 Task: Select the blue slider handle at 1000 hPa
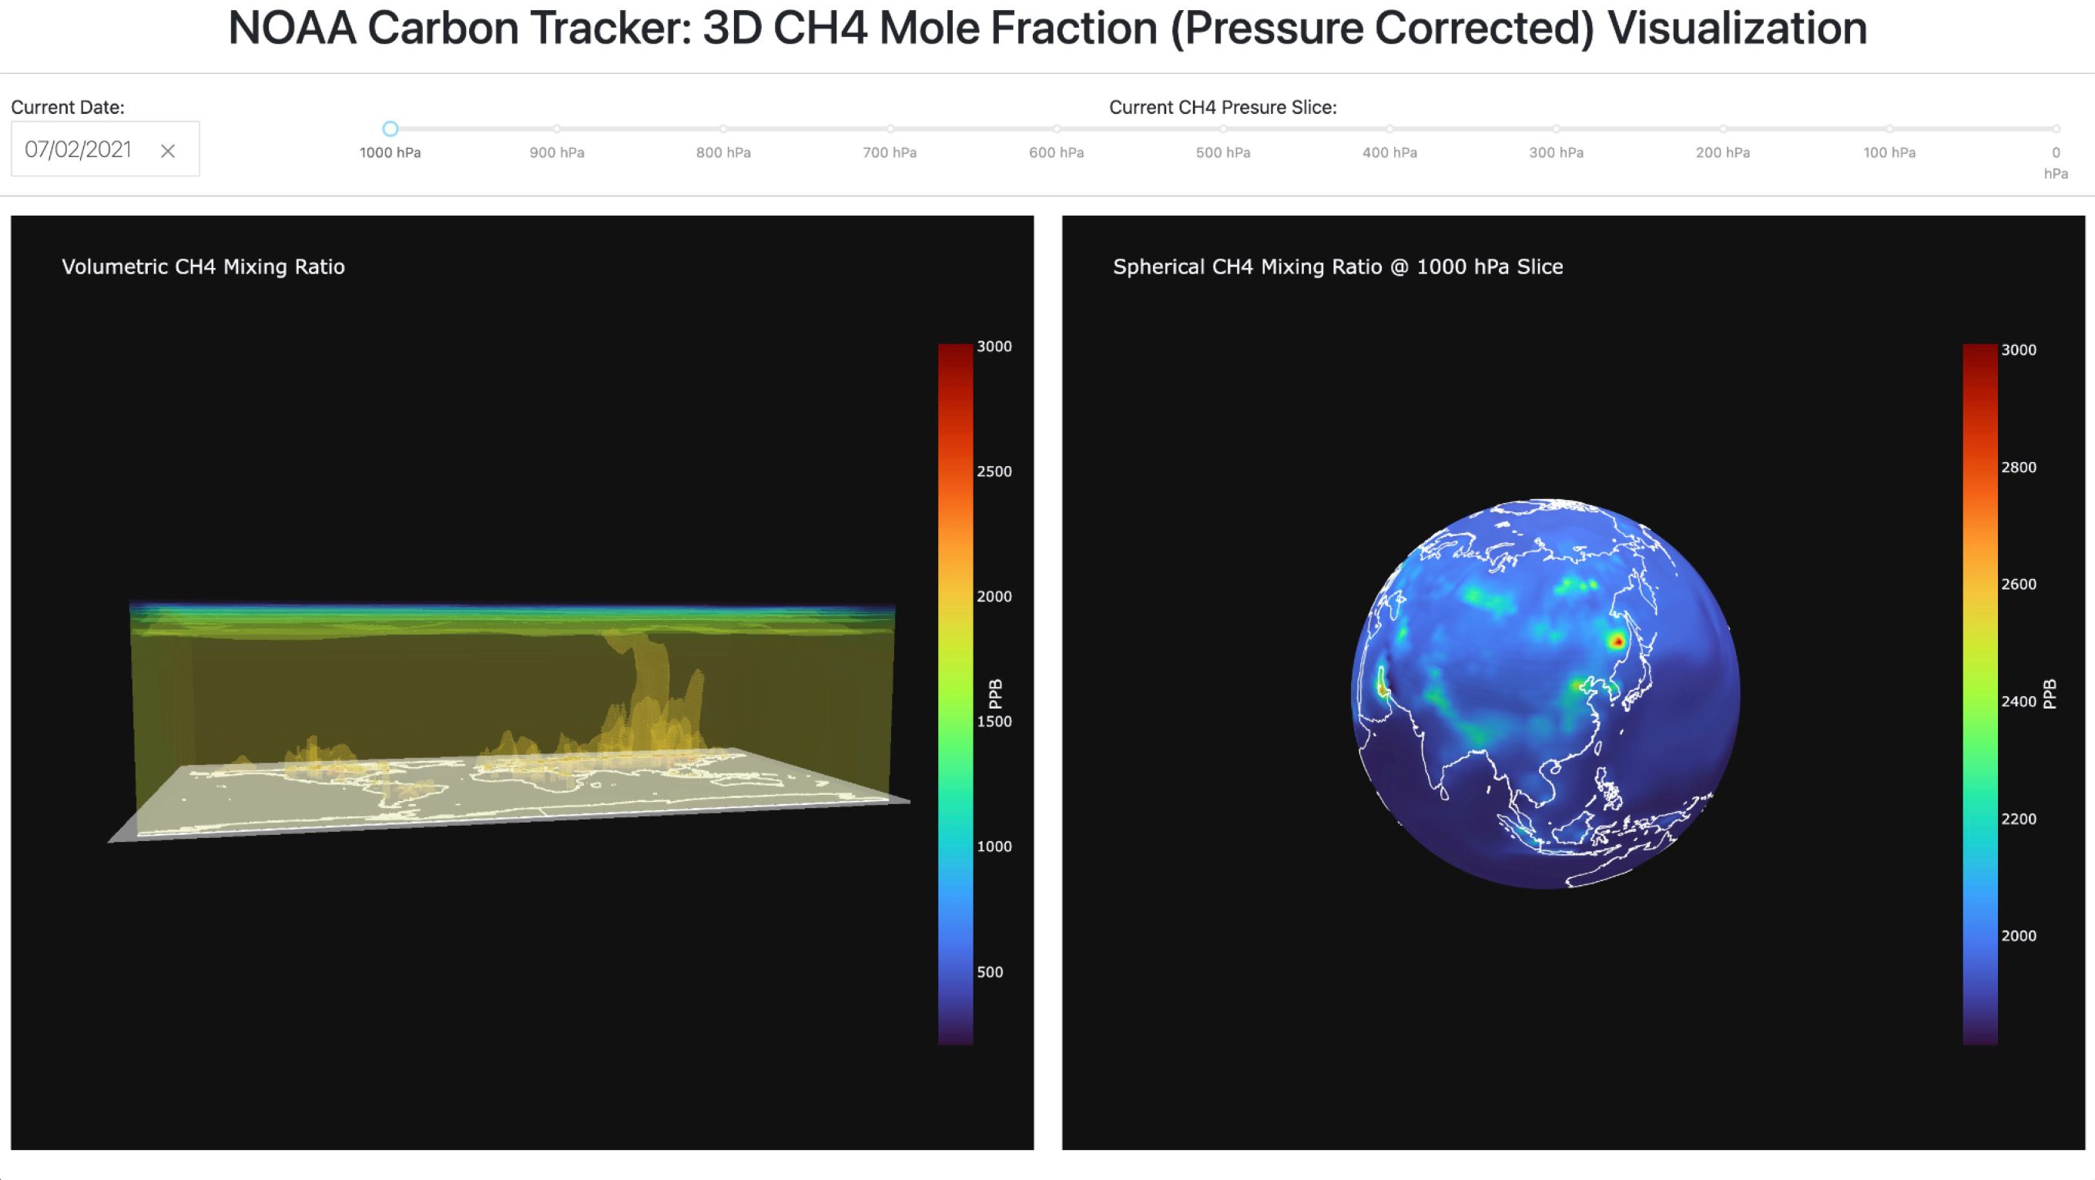pos(391,129)
